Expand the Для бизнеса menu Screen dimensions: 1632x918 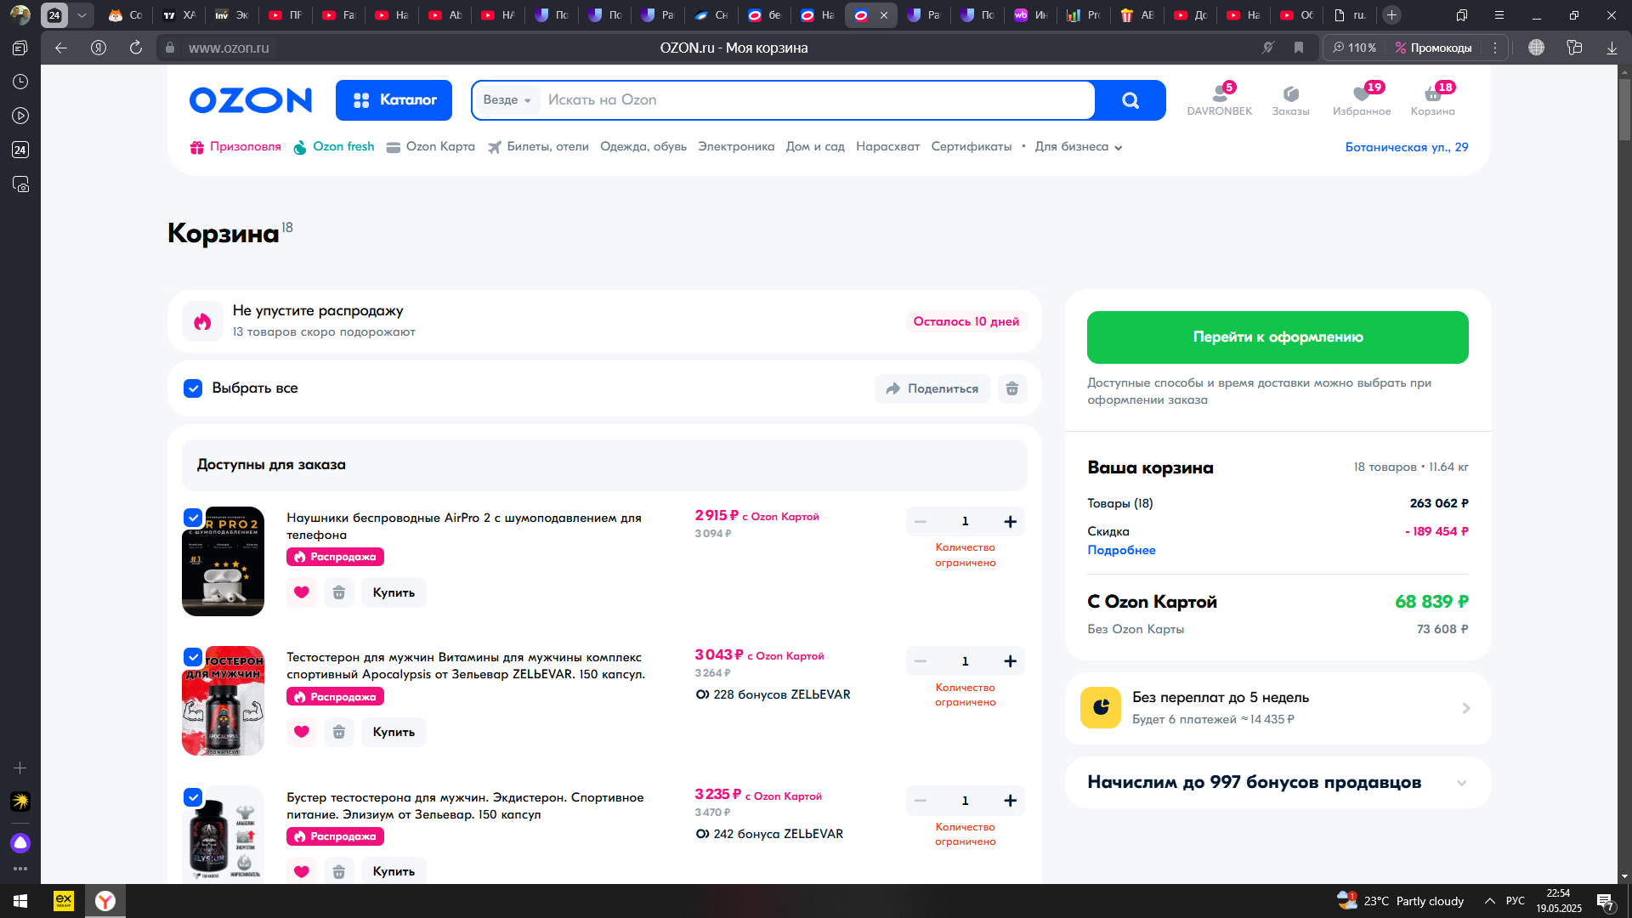(1079, 147)
